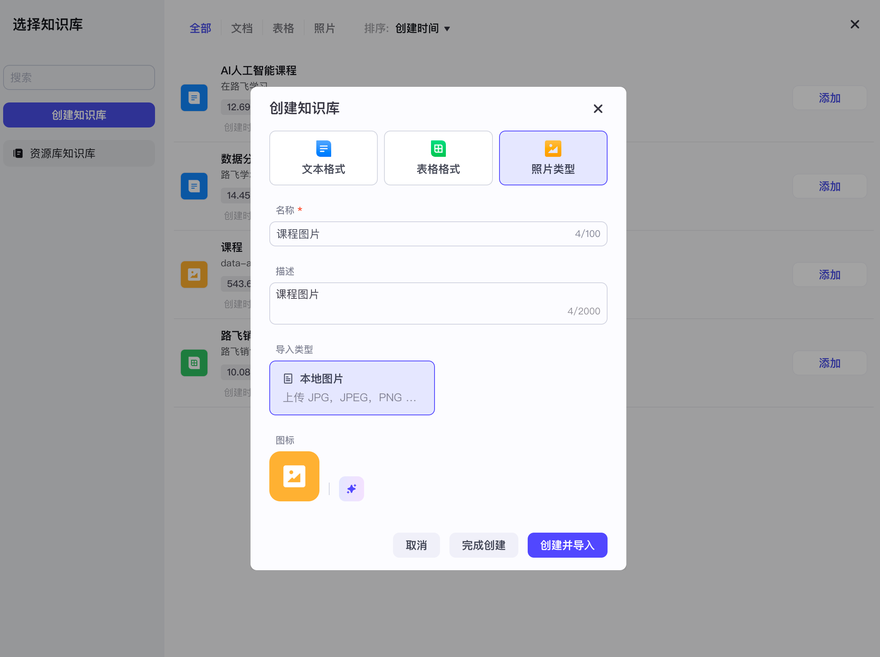This screenshot has width=880, height=657.
Task: Select the 文本格式 format type card
Action: pos(323,158)
